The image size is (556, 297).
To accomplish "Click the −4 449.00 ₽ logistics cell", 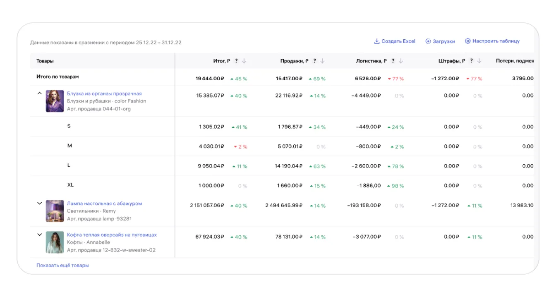I will pos(366,96).
